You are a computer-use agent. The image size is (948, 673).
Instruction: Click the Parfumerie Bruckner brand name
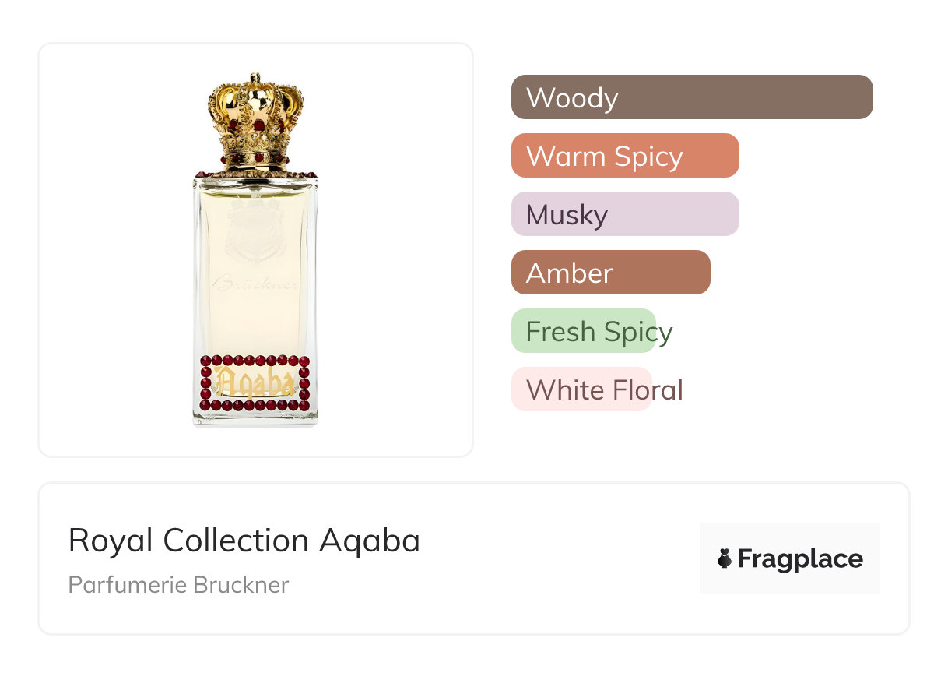(x=178, y=585)
